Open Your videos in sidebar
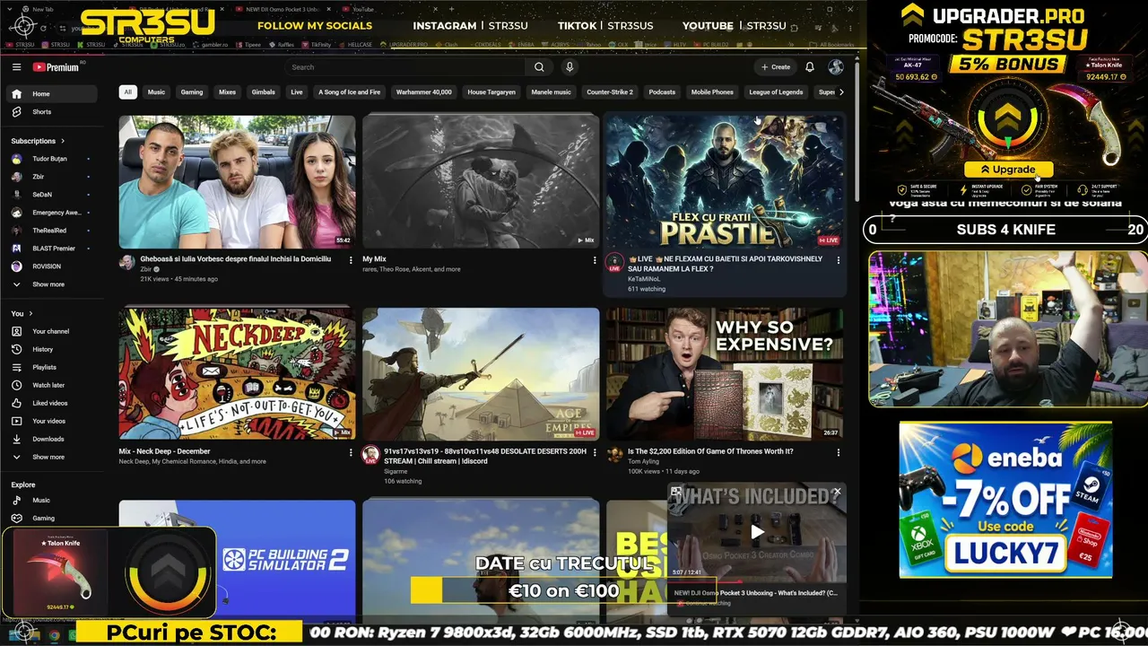 [51, 421]
